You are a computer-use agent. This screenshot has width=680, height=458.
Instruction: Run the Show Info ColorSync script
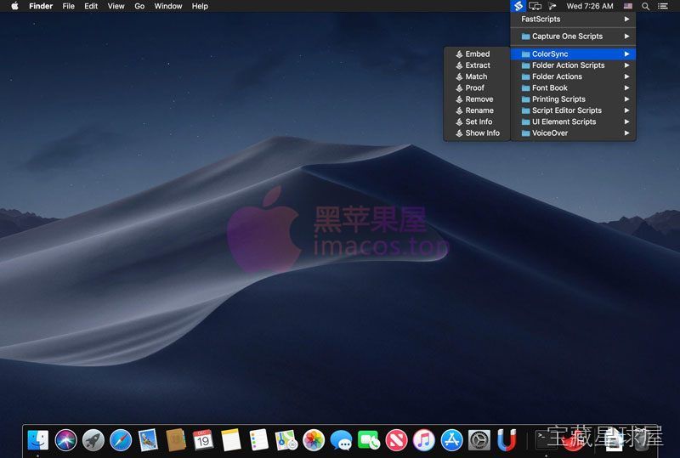(x=477, y=133)
